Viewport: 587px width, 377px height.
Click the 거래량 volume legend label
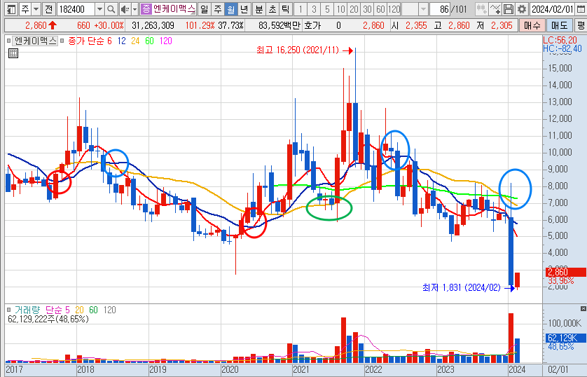27,310
